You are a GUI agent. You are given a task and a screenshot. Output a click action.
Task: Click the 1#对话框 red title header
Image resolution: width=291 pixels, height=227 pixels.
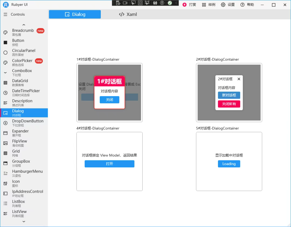click(109, 81)
